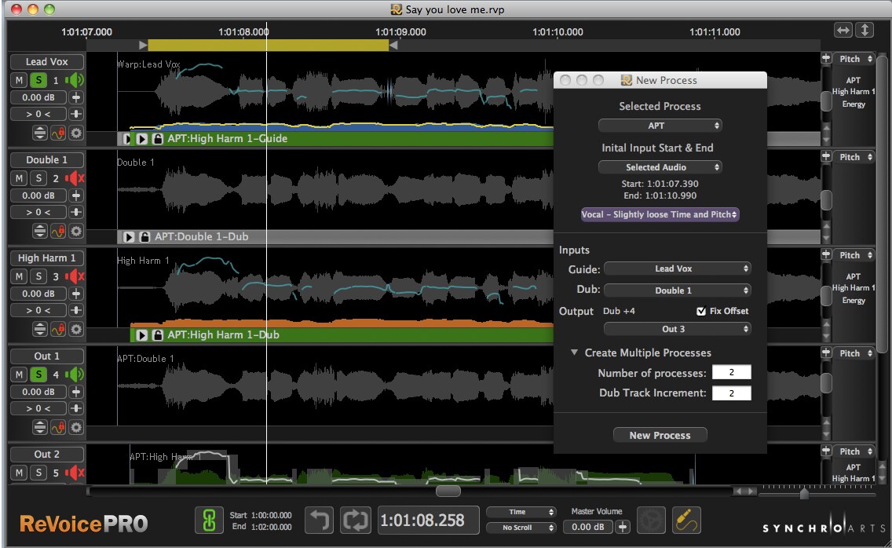Click the Lead Vox track name button

46,61
